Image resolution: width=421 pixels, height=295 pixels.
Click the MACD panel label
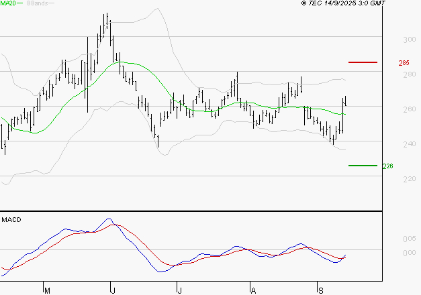point(11,220)
